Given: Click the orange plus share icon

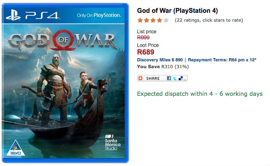Looking at the screenshot, I should tap(141, 78).
